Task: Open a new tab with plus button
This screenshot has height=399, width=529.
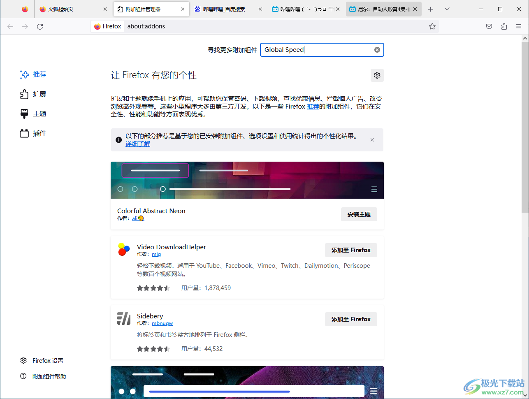Action: click(x=431, y=9)
